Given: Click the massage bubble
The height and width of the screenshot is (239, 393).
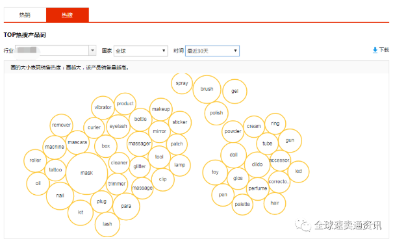Looking at the screenshot, I should (x=142, y=188).
